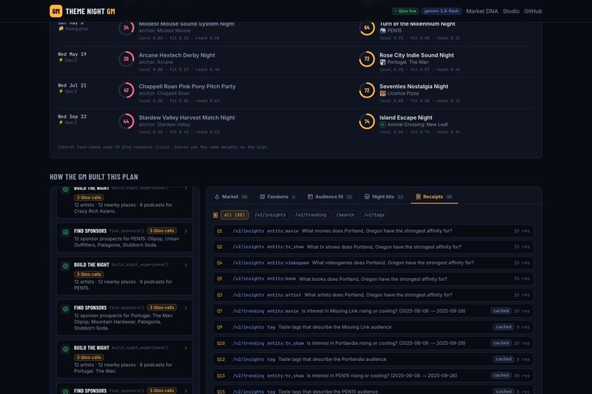Open receipt Q3 about Portland artists
Image resolution: width=592 pixels, height=394 pixels.
(373, 295)
